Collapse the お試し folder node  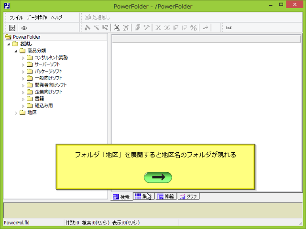click(9, 44)
